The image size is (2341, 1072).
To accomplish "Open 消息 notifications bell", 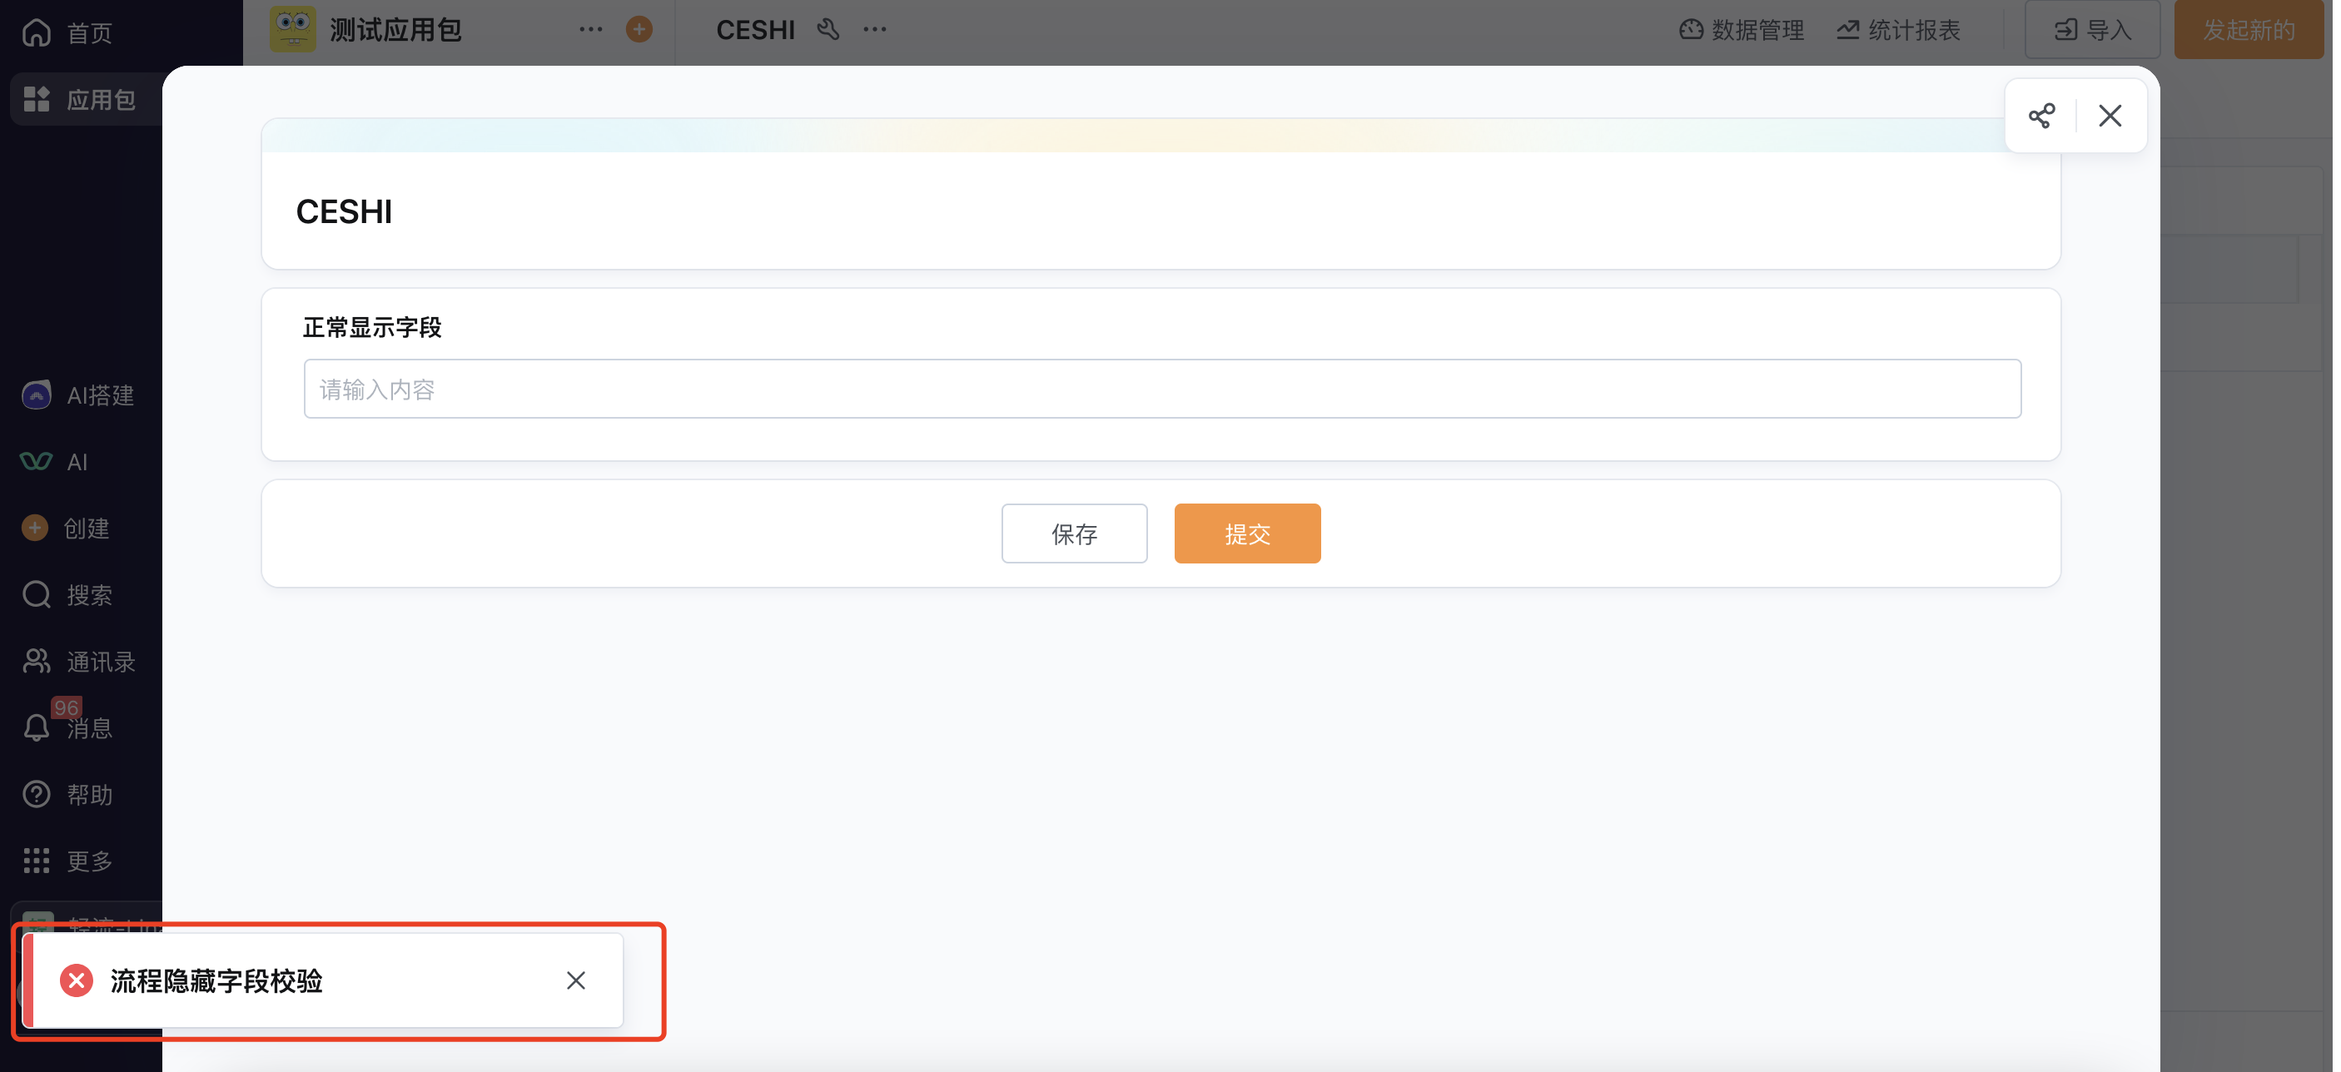I will pyautogui.click(x=37, y=727).
